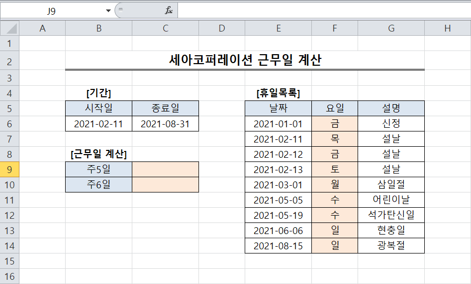Select row 6 header
471x284 pixels.
click(9, 124)
